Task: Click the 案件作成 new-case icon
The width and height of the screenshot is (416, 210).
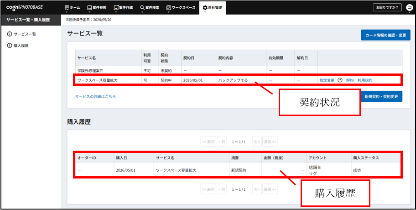Action: (116, 8)
